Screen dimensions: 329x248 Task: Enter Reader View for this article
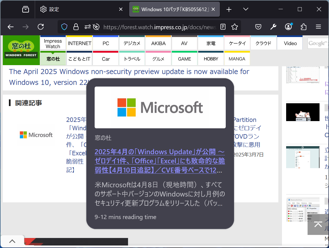click(x=223, y=27)
